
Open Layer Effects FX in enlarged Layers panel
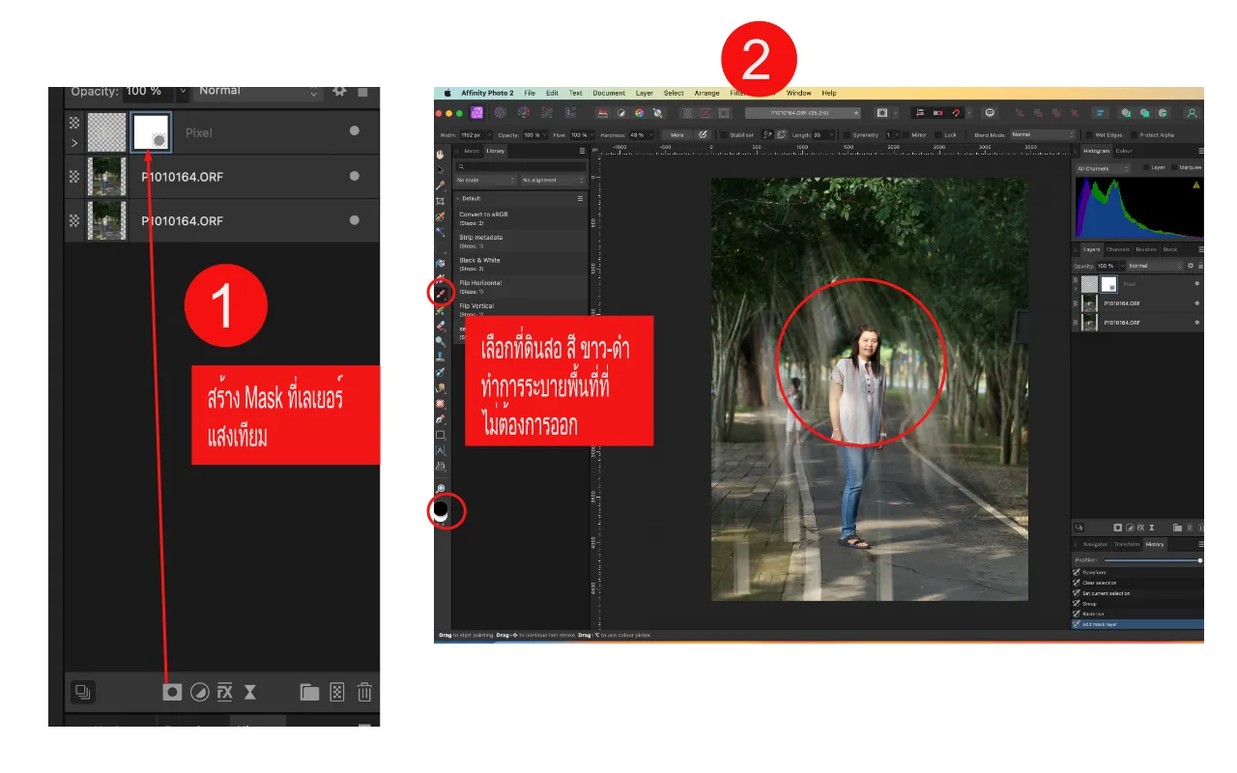(225, 692)
